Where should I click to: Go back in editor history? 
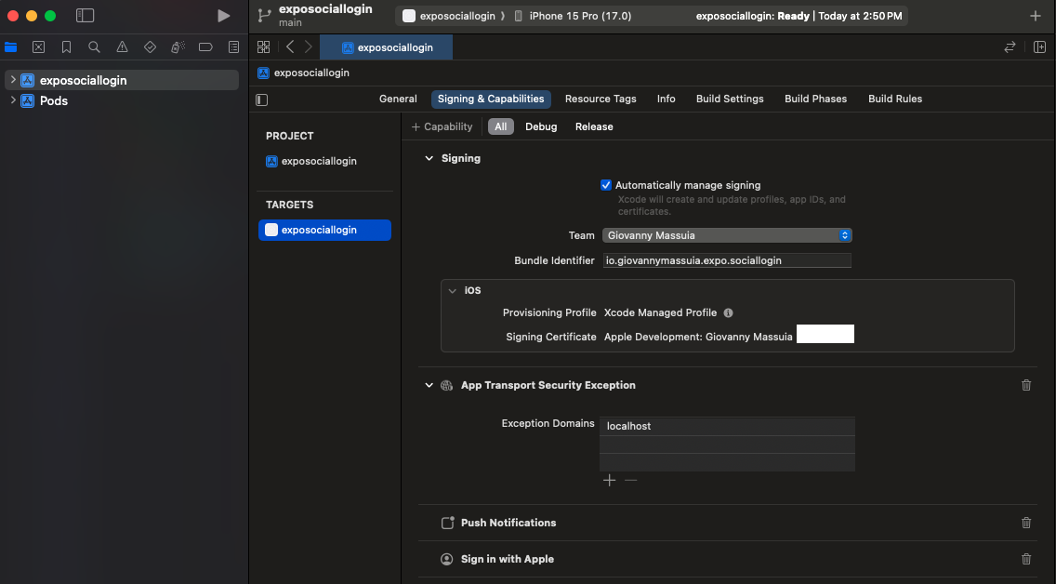pyautogui.click(x=290, y=46)
